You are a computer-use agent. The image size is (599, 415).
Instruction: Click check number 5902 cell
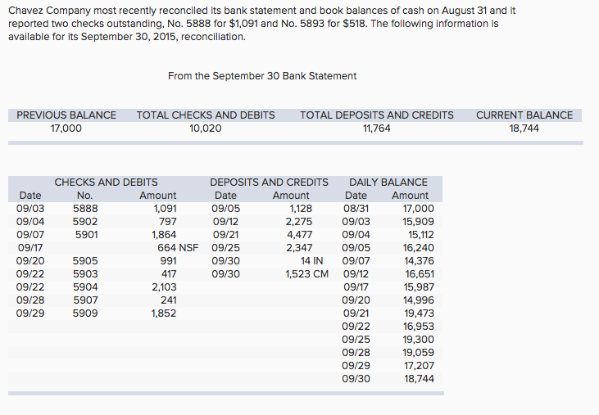coord(85,222)
